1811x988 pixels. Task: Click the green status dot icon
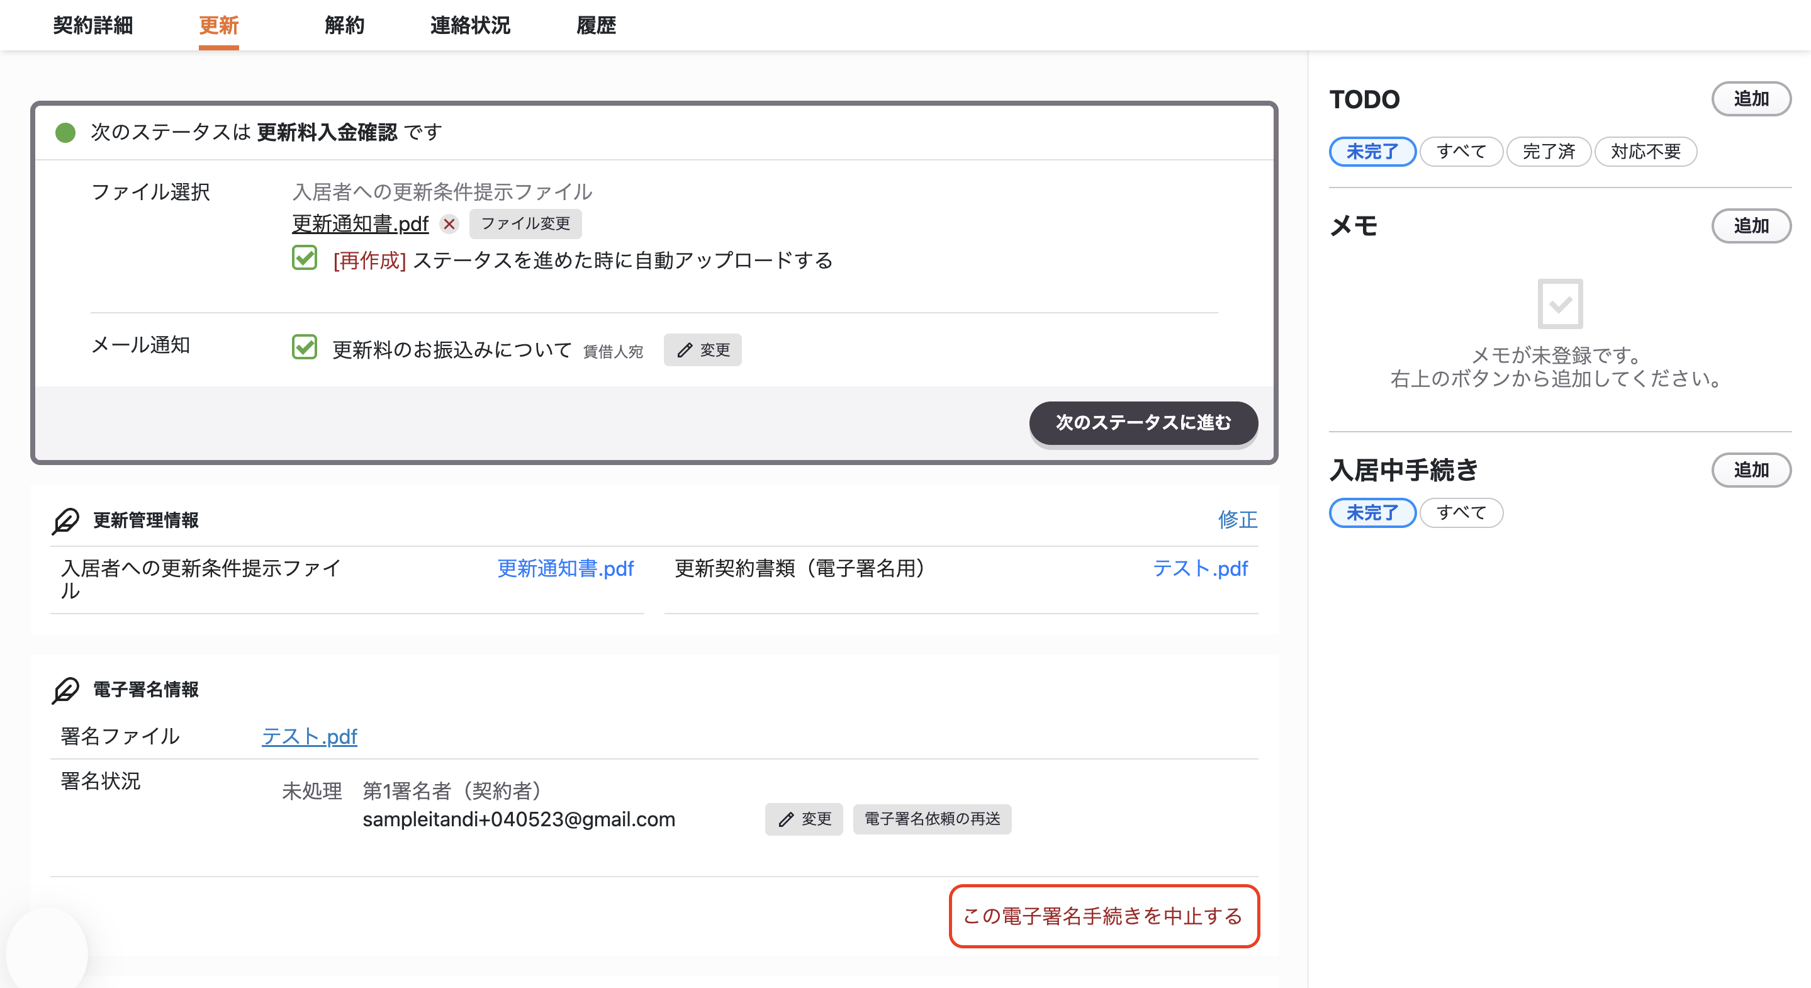coord(65,132)
